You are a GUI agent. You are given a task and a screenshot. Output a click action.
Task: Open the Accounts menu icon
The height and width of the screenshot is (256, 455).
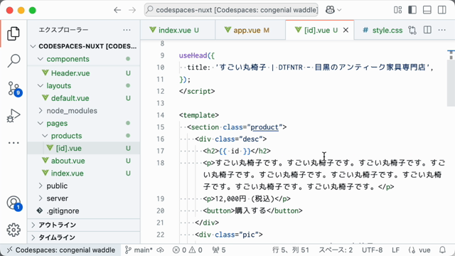[x=14, y=203]
